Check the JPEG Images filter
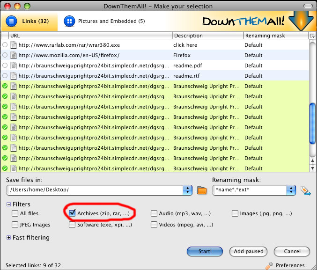This screenshot has height=270, width=317. pyautogui.click(x=15, y=225)
